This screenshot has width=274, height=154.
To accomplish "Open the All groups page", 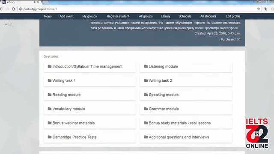I will click(x=146, y=16).
